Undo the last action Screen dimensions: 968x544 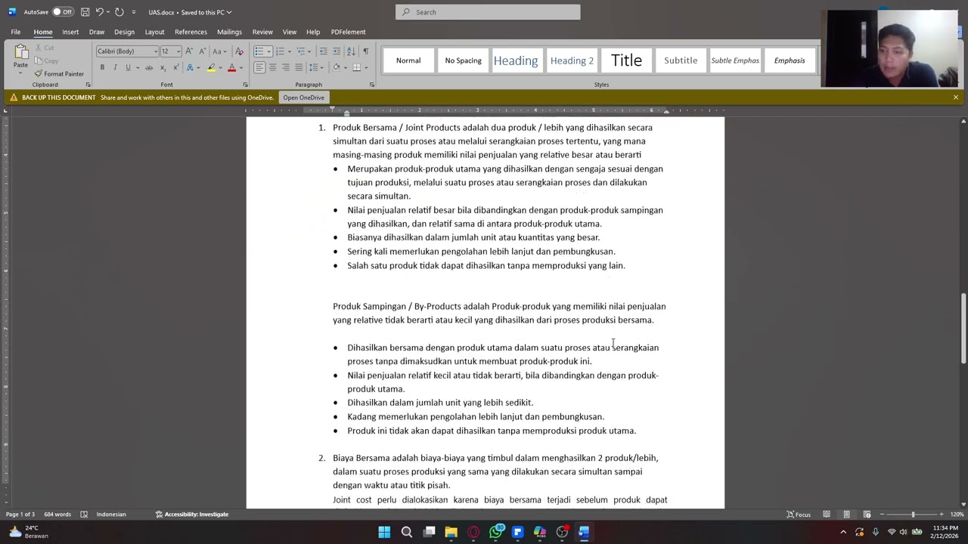[99, 12]
